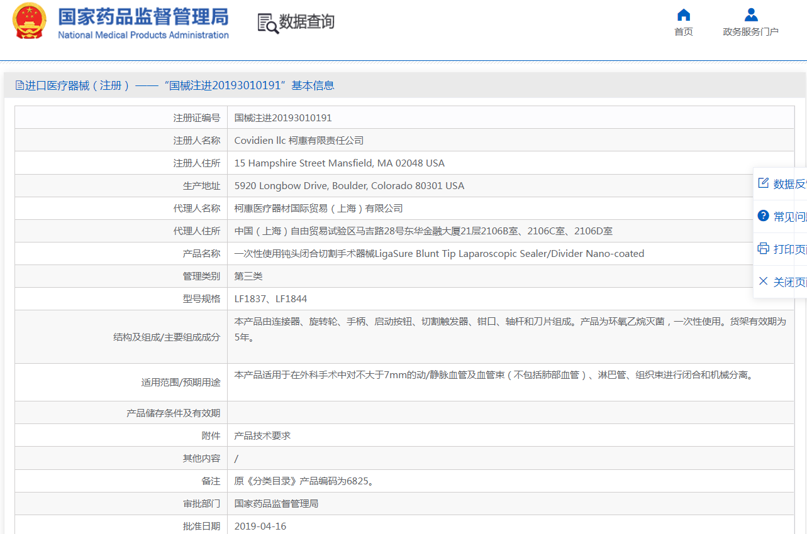Click the 其他内容 label

pos(202,458)
